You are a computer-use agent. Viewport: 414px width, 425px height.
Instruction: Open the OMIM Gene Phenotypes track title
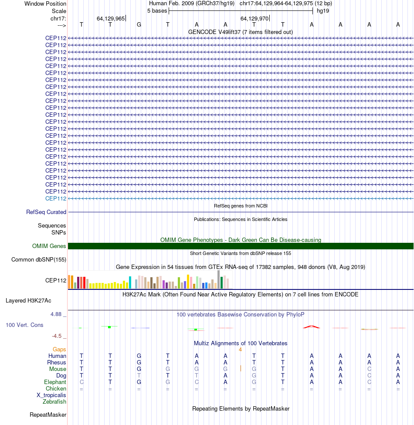pos(241,240)
